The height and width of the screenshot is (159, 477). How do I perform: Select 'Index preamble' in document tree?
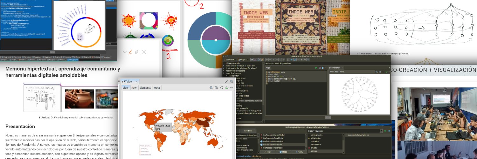coord(233,63)
